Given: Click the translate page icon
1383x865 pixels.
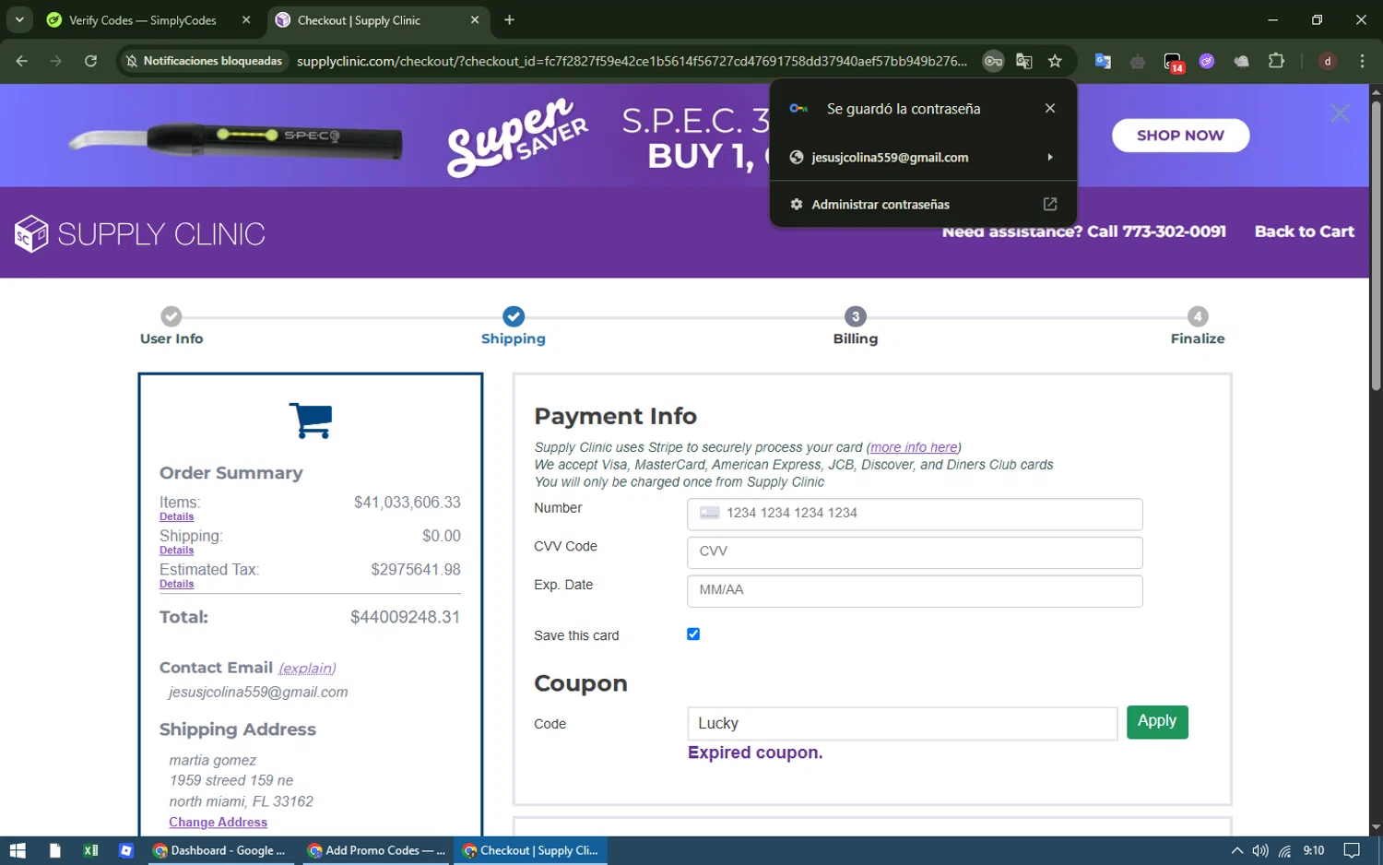Looking at the screenshot, I should coord(1024,61).
